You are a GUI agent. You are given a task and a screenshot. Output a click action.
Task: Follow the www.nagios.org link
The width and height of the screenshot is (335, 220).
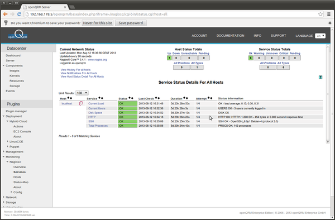[97, 60]
